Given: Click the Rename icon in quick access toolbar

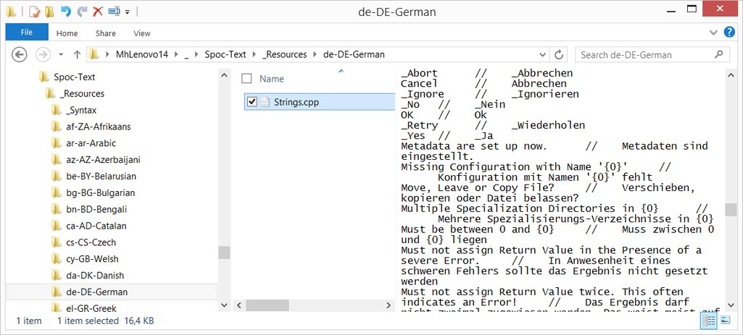Looking at the screenshot, I should coord(114,12).
